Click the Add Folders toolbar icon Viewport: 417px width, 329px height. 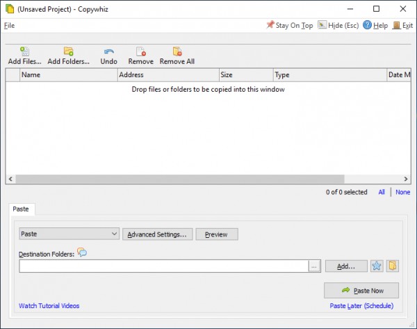(x=69, y=51)
